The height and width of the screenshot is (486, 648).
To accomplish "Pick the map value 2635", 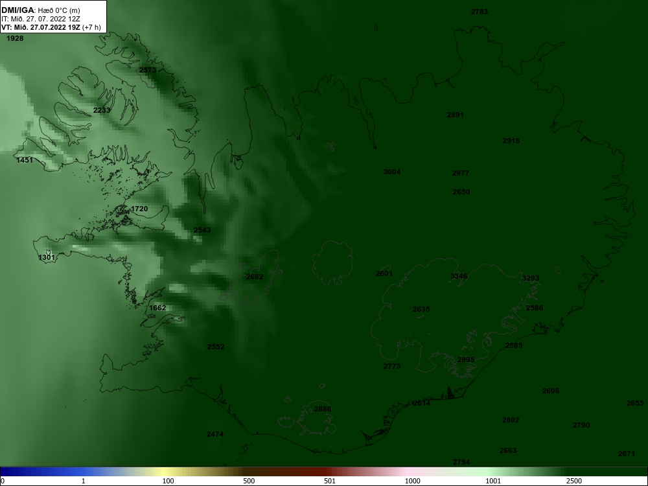I will click(421, 308).
